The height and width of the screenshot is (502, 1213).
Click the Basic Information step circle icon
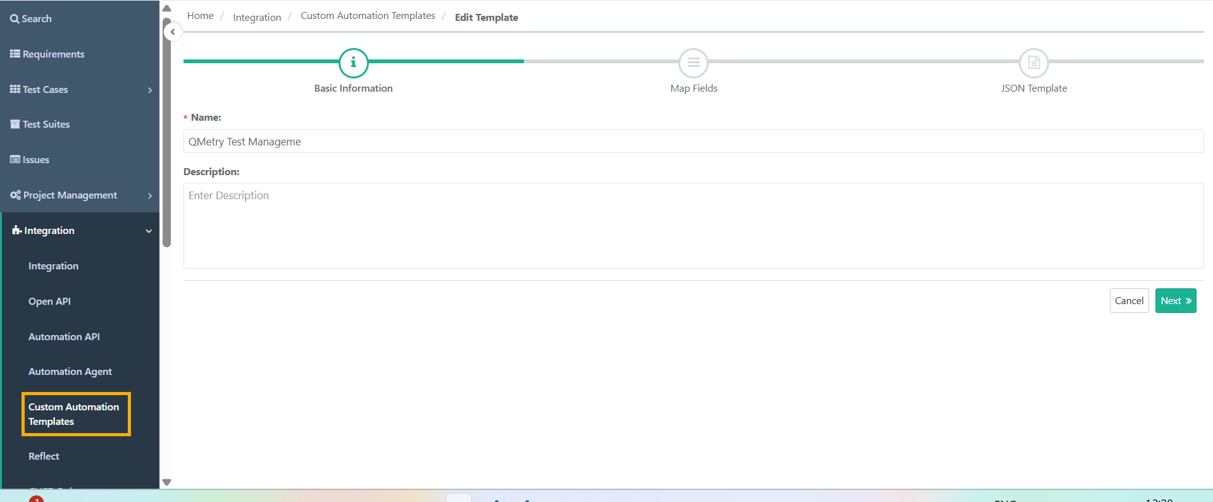tap(354, 63)
